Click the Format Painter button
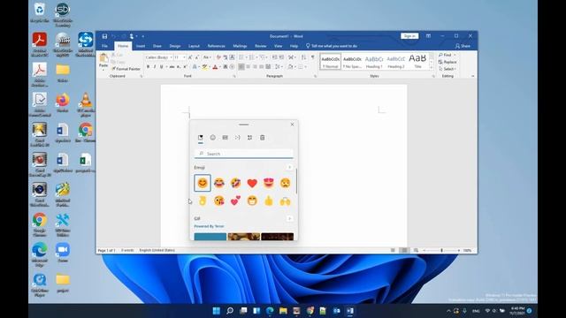The width and height of the screenshot is (566, 318). click(x=126, y=69)
